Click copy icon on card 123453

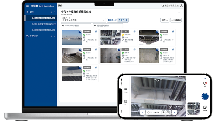173,31
